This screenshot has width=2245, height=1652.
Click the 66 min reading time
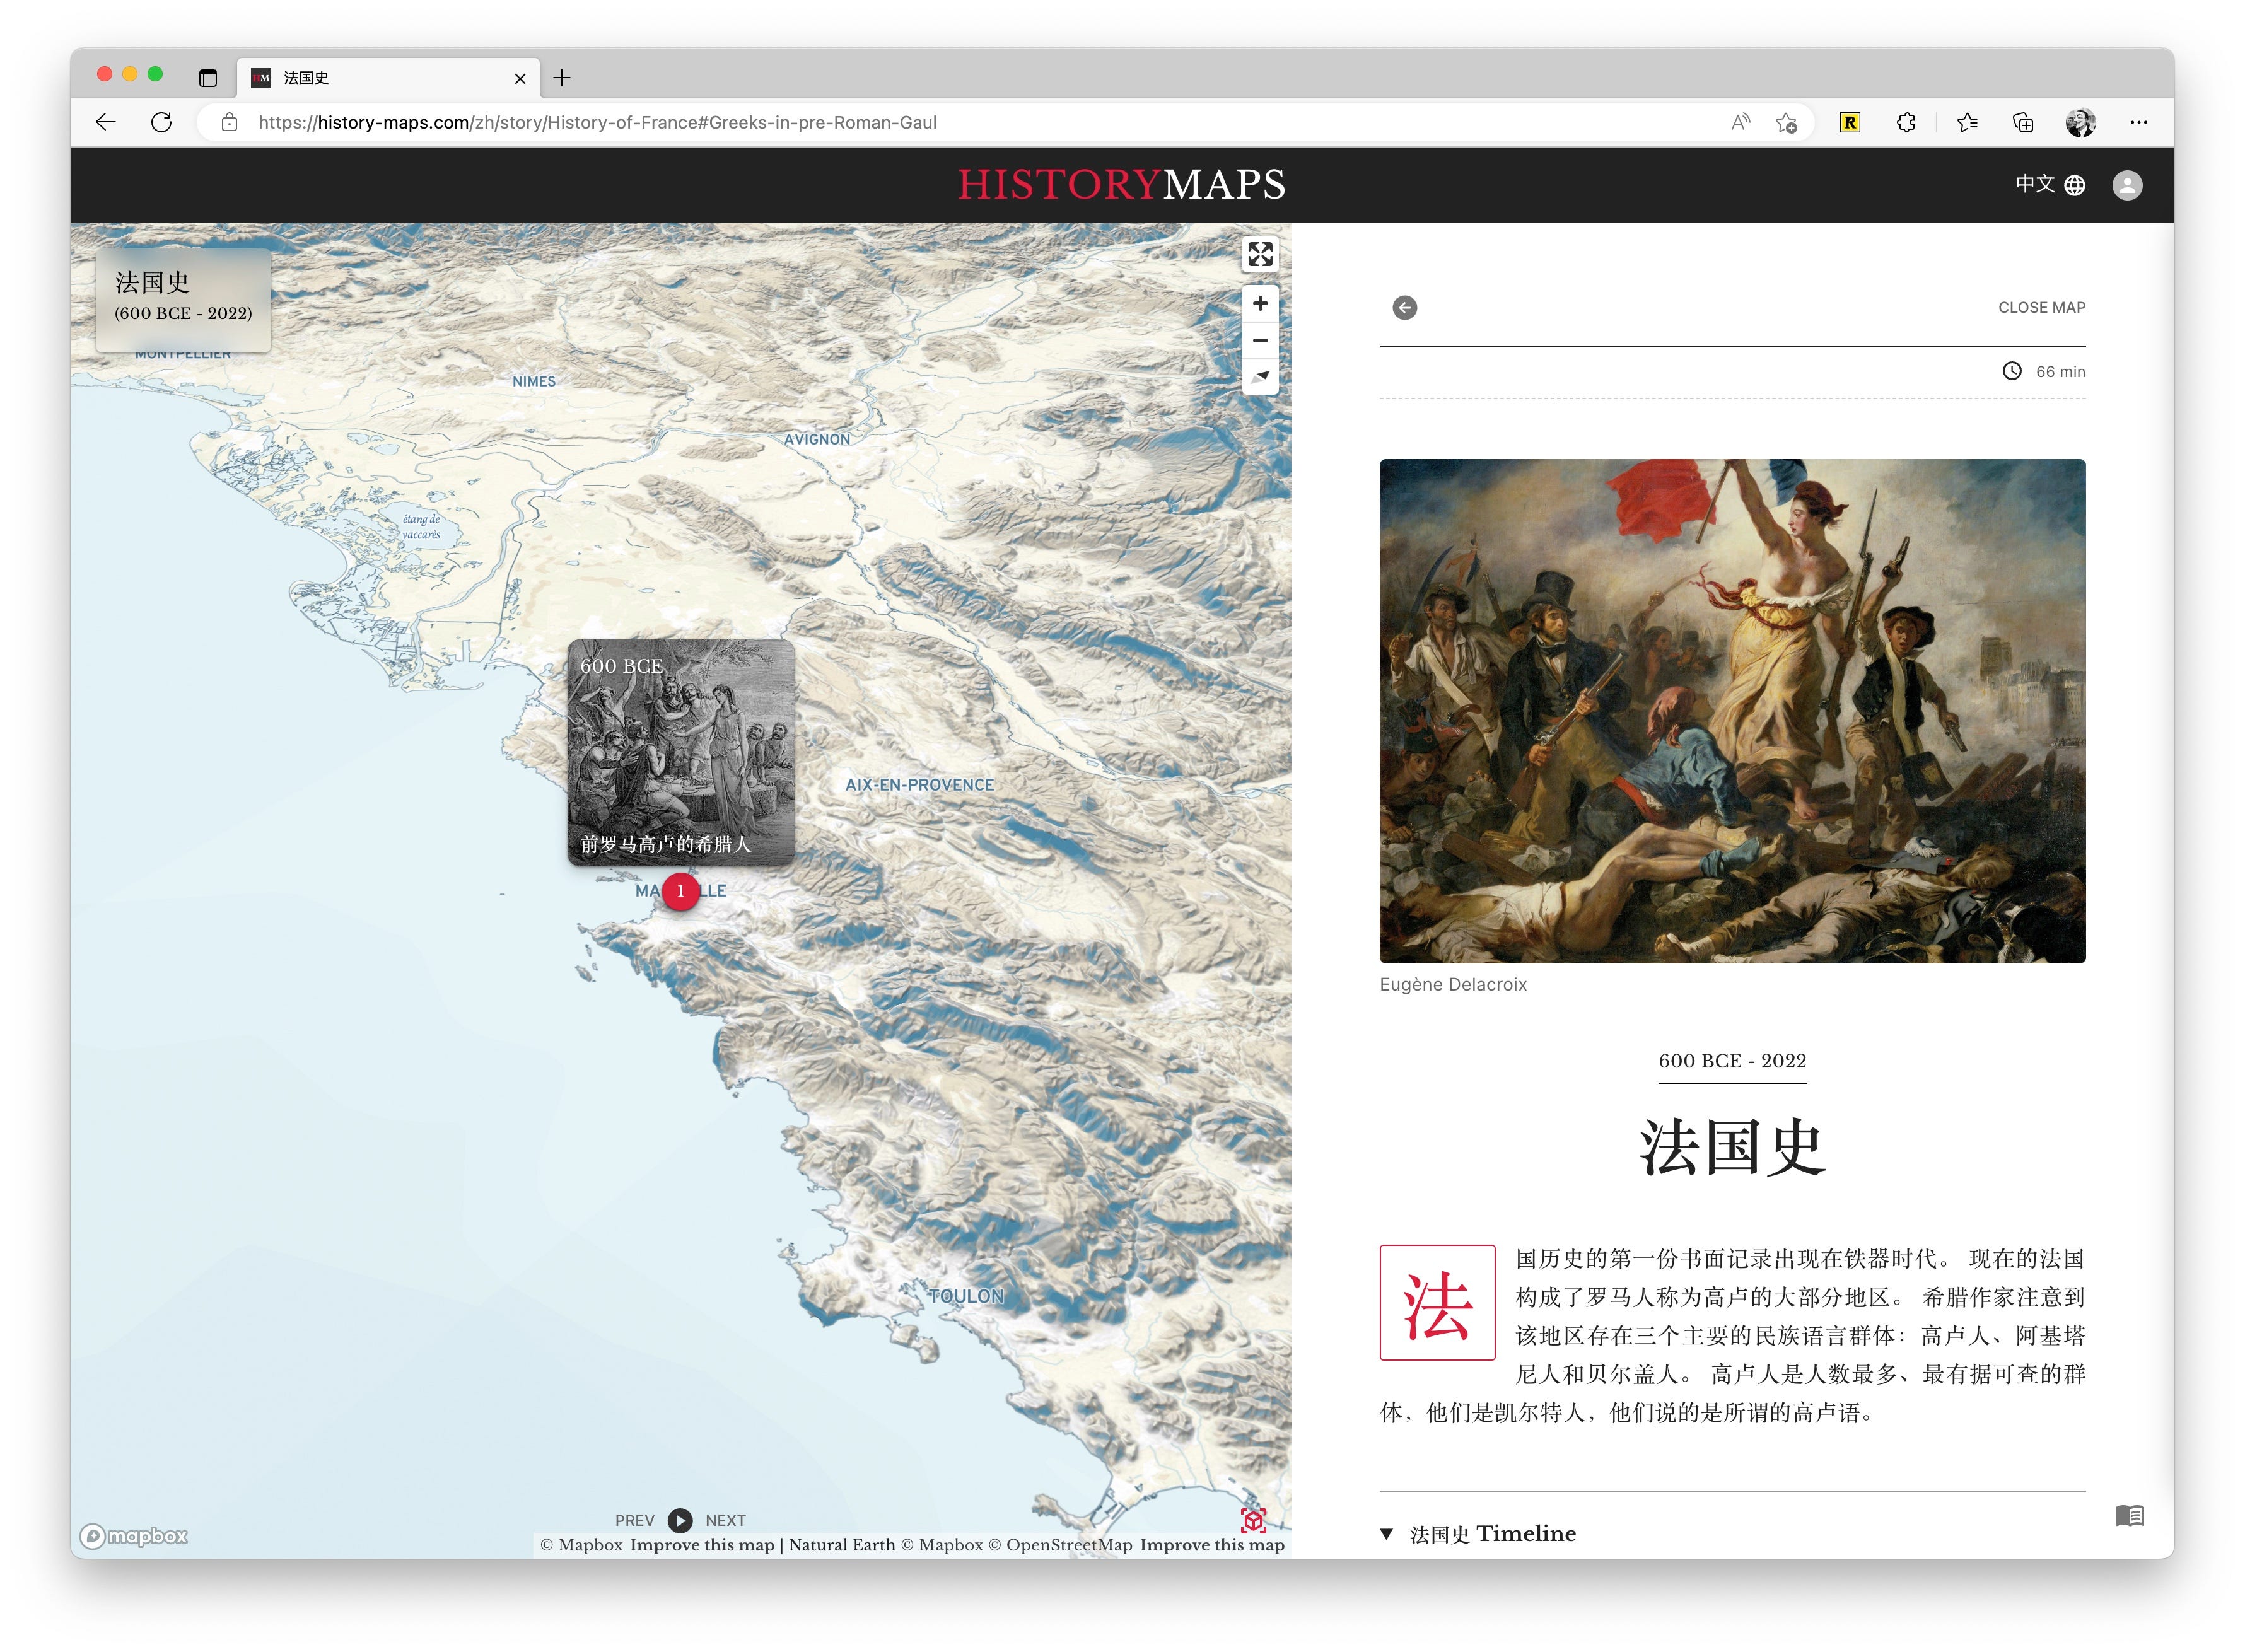click(x=2061, y=371)
